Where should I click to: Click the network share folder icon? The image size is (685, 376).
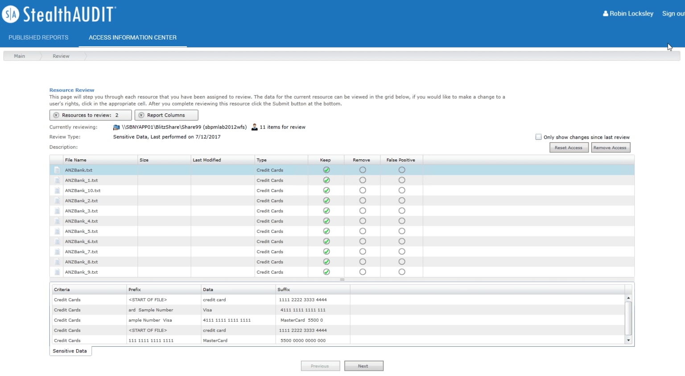(x=116, y=127)
